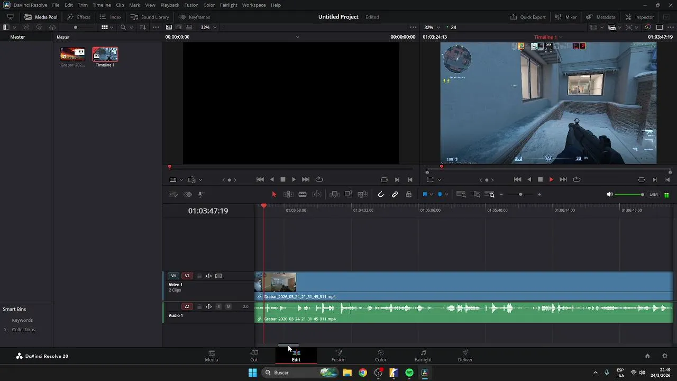The width and height of the screenshot is (677, 381).
Task: Open the marker color dropdown arrow
Action: coord(446,195)
